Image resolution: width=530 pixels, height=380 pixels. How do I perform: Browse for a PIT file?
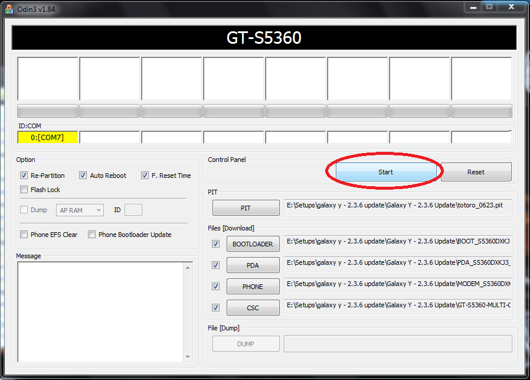pos(246,208)
